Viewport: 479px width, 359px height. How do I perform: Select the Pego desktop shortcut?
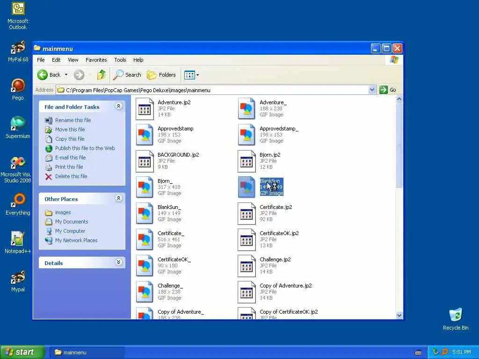(18, 89)
